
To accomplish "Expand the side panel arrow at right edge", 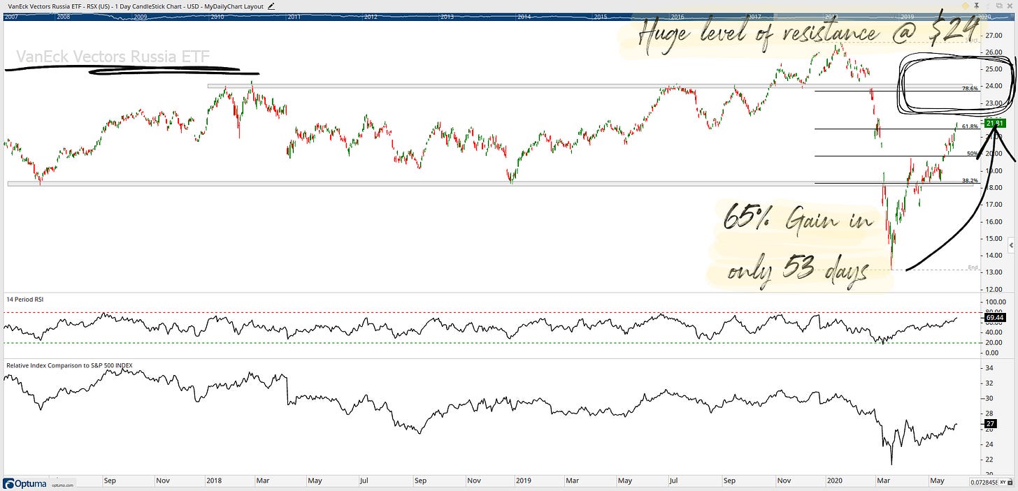I will click(1012, 247).
